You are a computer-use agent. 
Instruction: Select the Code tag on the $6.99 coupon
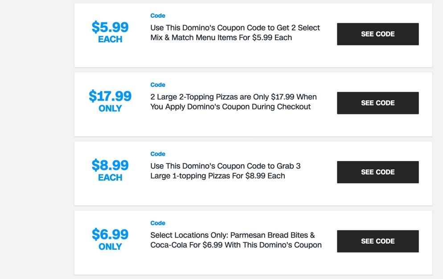coord(158,223)
